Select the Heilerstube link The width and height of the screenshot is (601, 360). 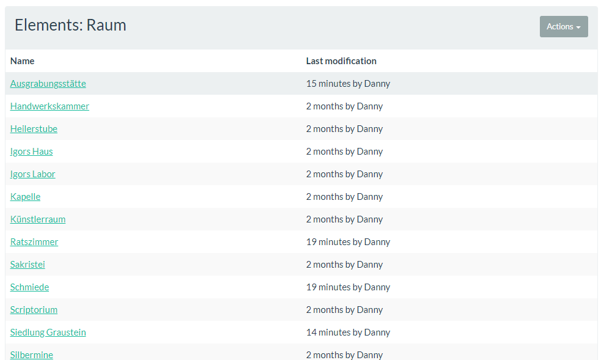click(x=34, y=129)
